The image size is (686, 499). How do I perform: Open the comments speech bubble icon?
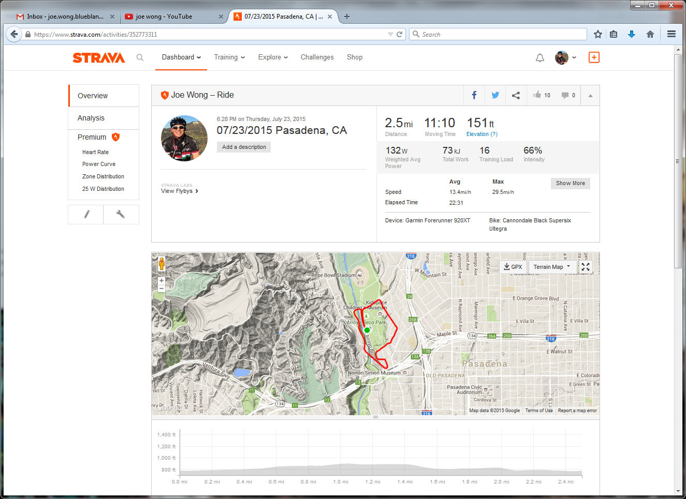565,95
